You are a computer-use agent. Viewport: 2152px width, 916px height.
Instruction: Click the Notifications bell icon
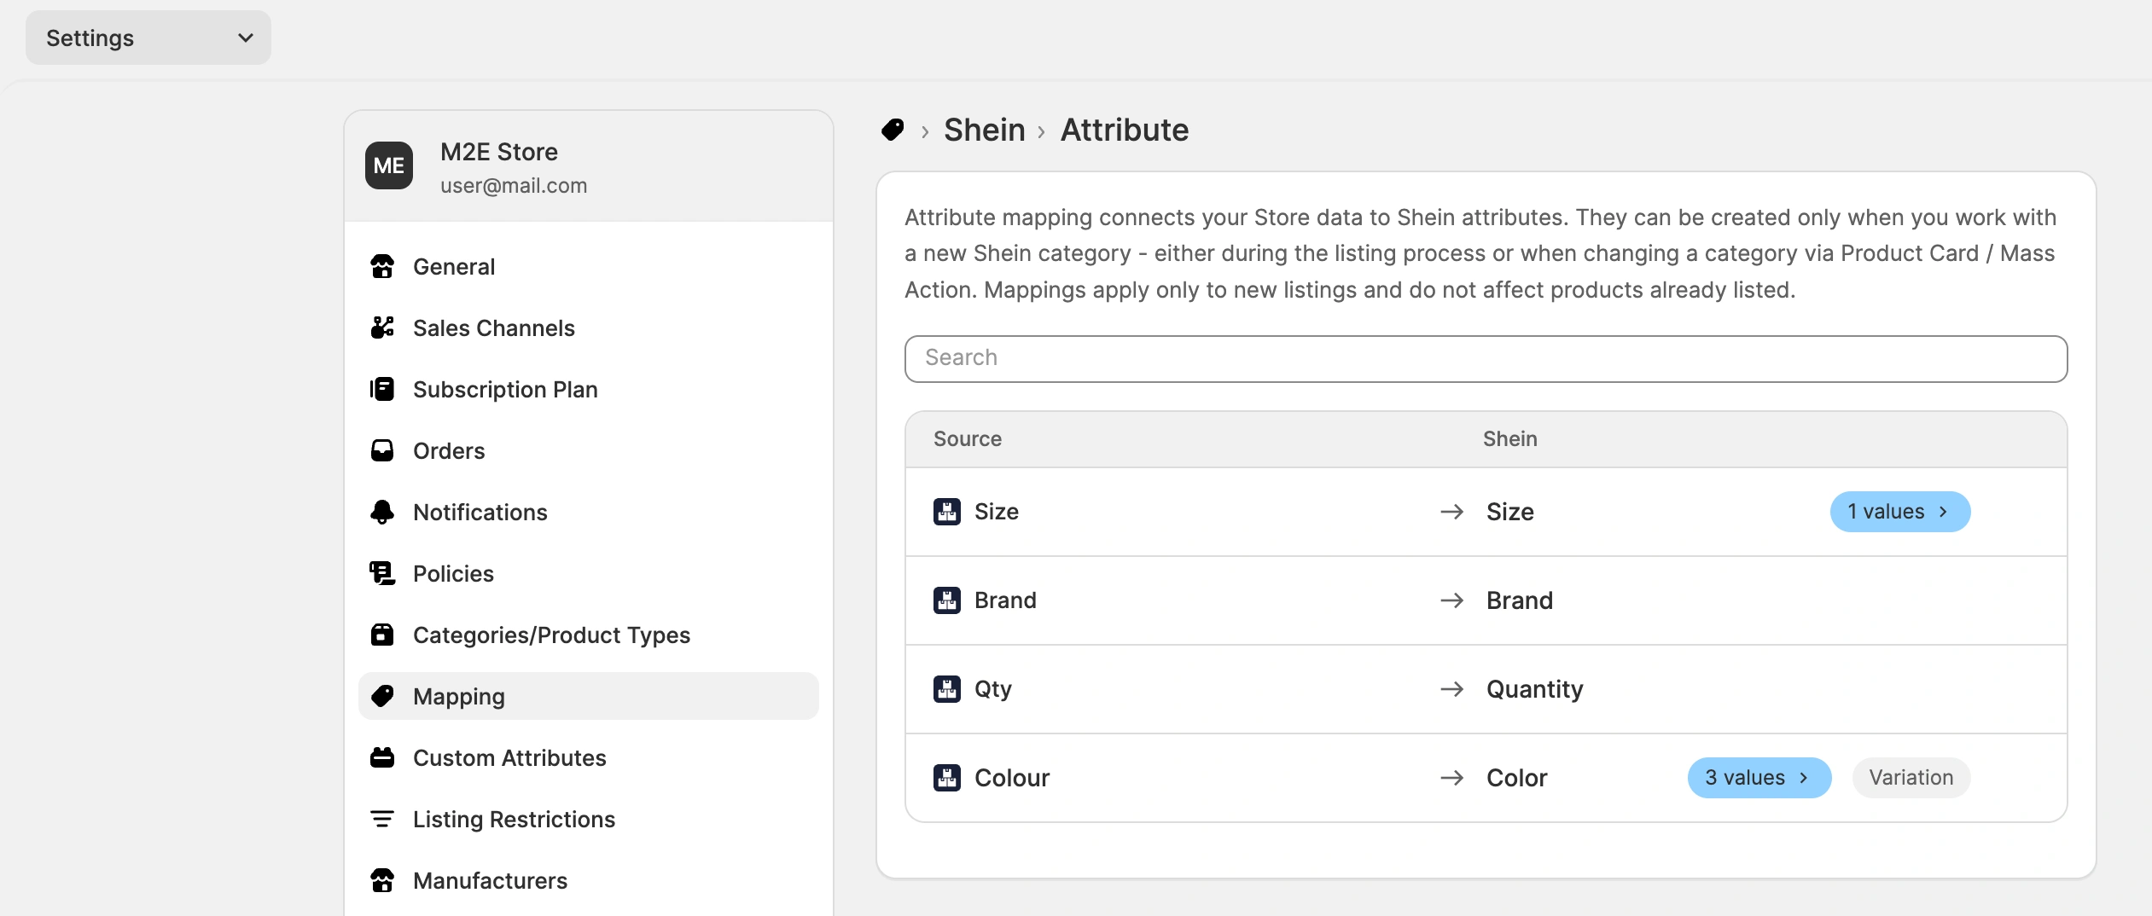pos(382,513)
